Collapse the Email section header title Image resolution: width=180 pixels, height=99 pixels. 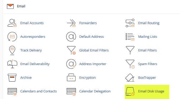(21, 6)
